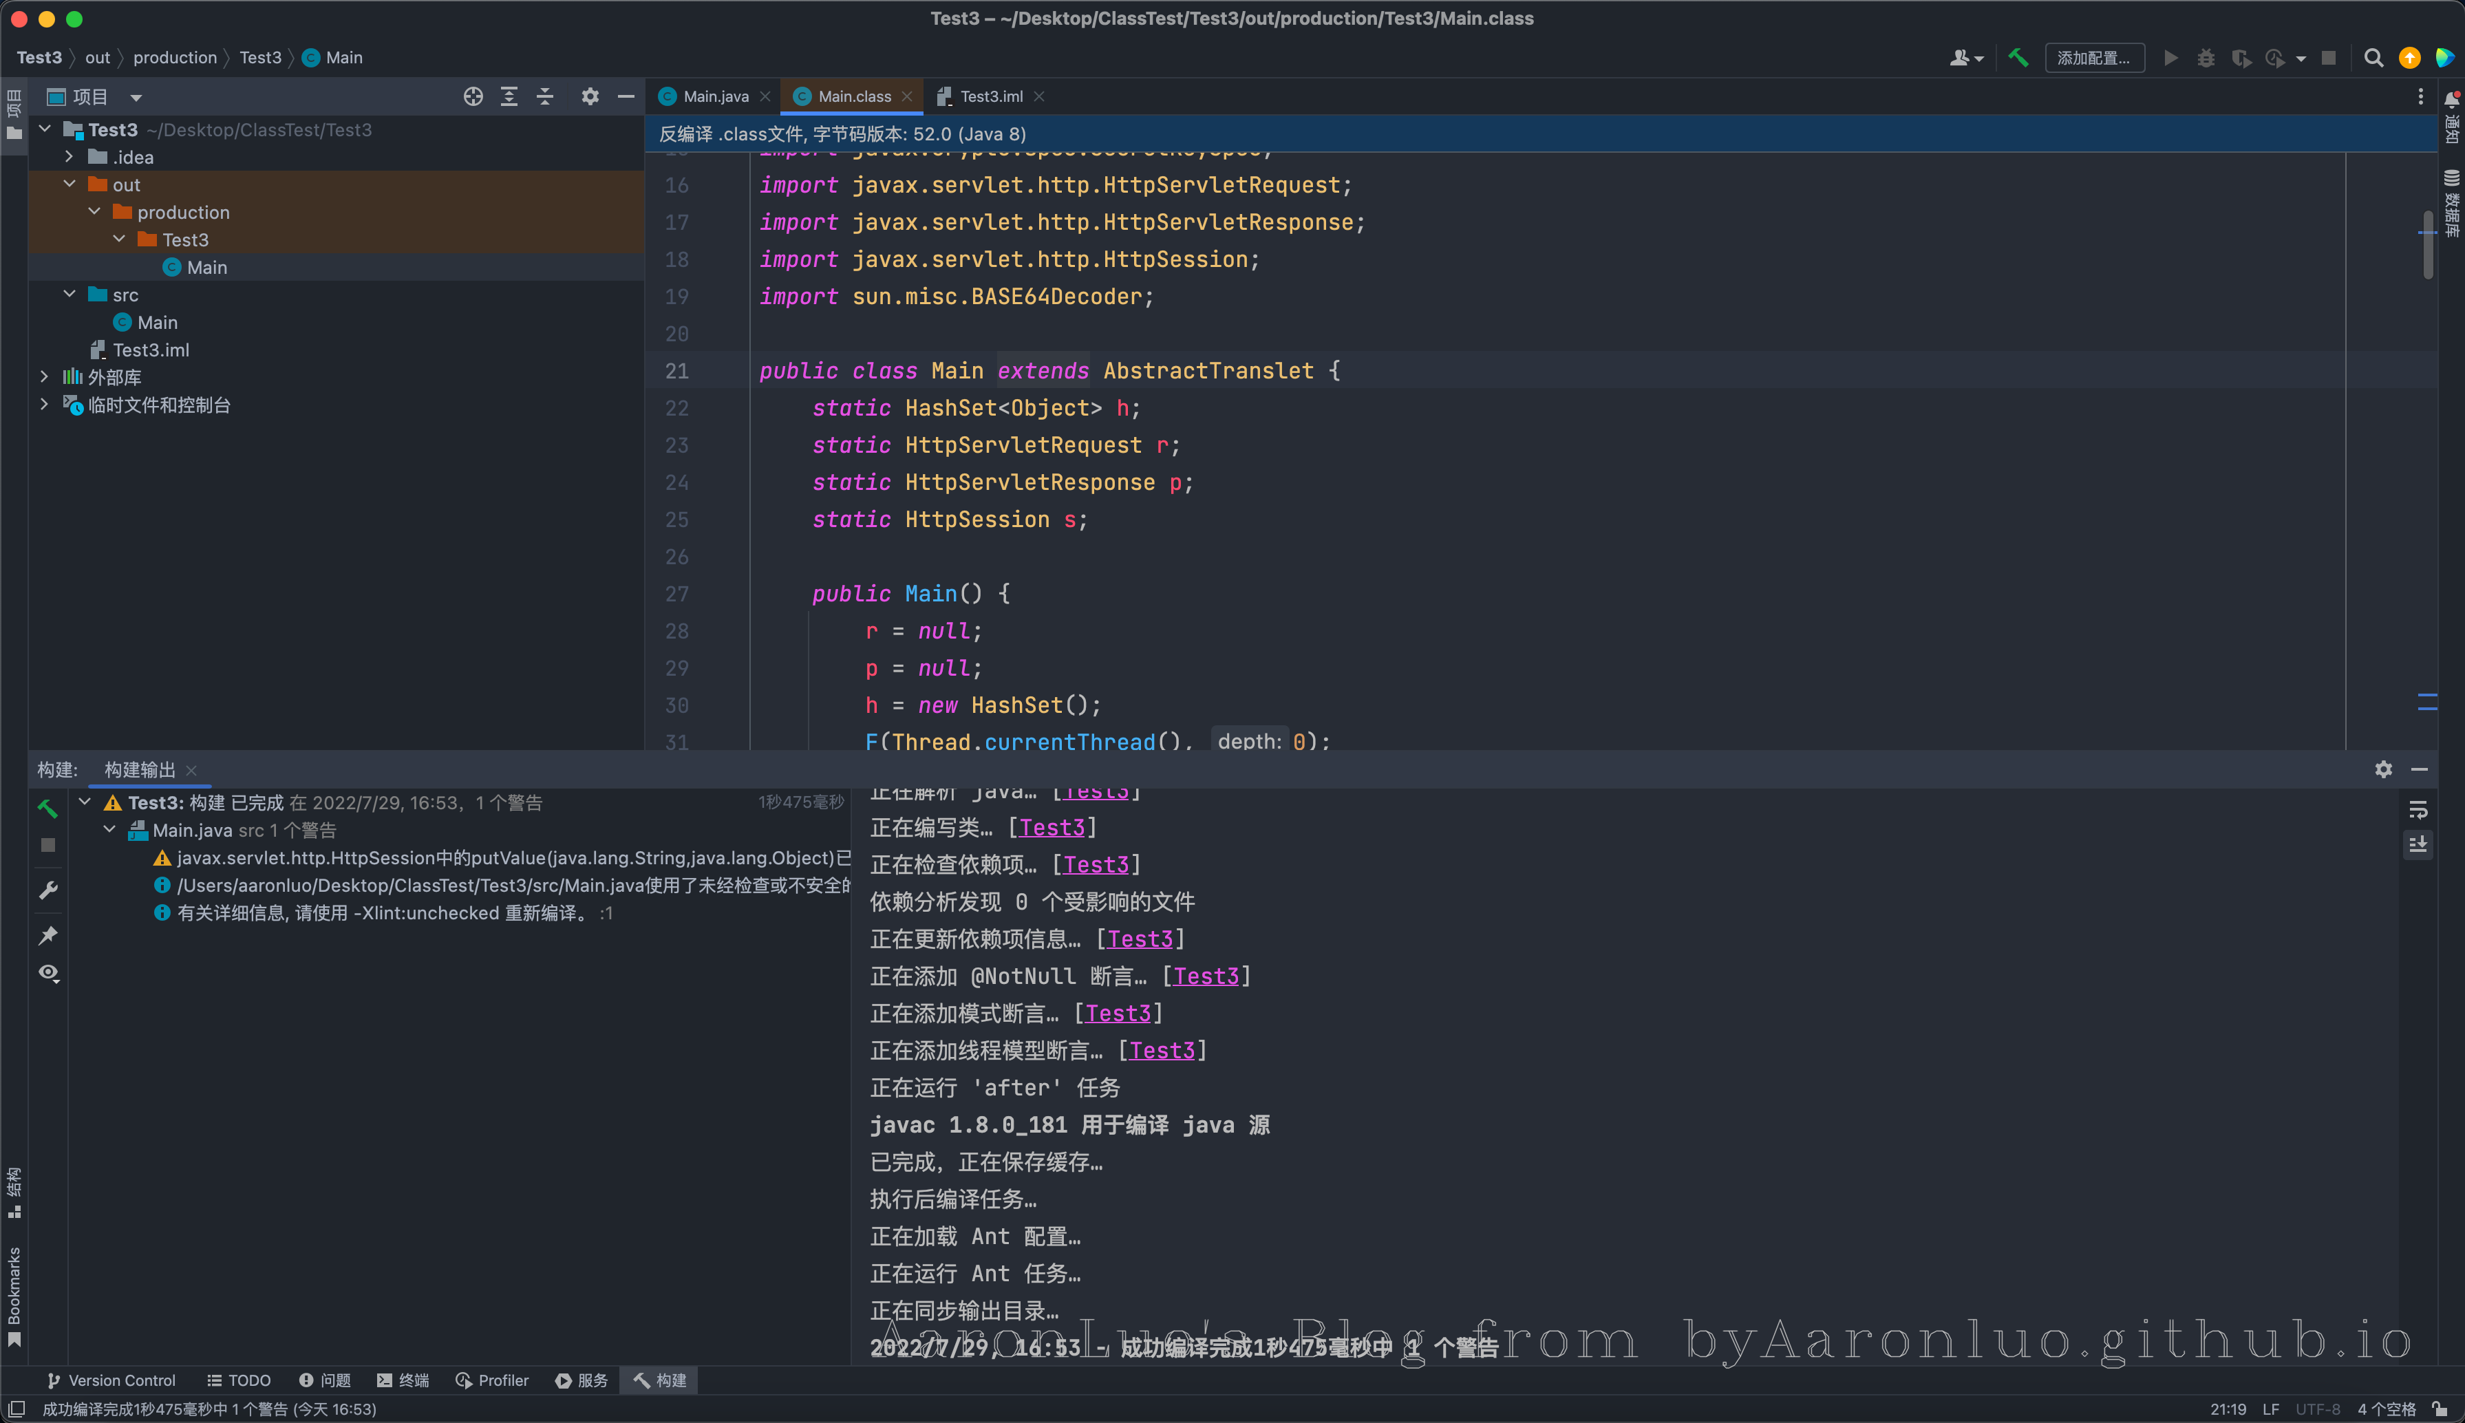Close the Main.java tab
Image resolution: width=2465 pixels, height=1423 pixels.
point(765,96)
